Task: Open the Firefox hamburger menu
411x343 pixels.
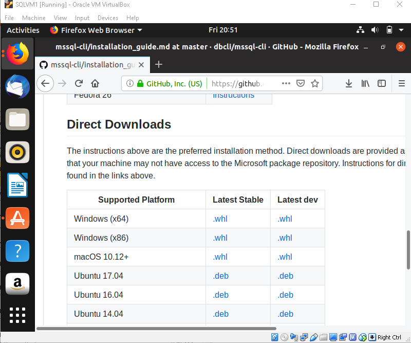Action: [402, 83]
